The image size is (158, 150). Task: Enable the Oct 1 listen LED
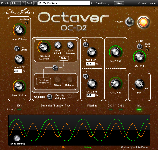coord(111,110)
